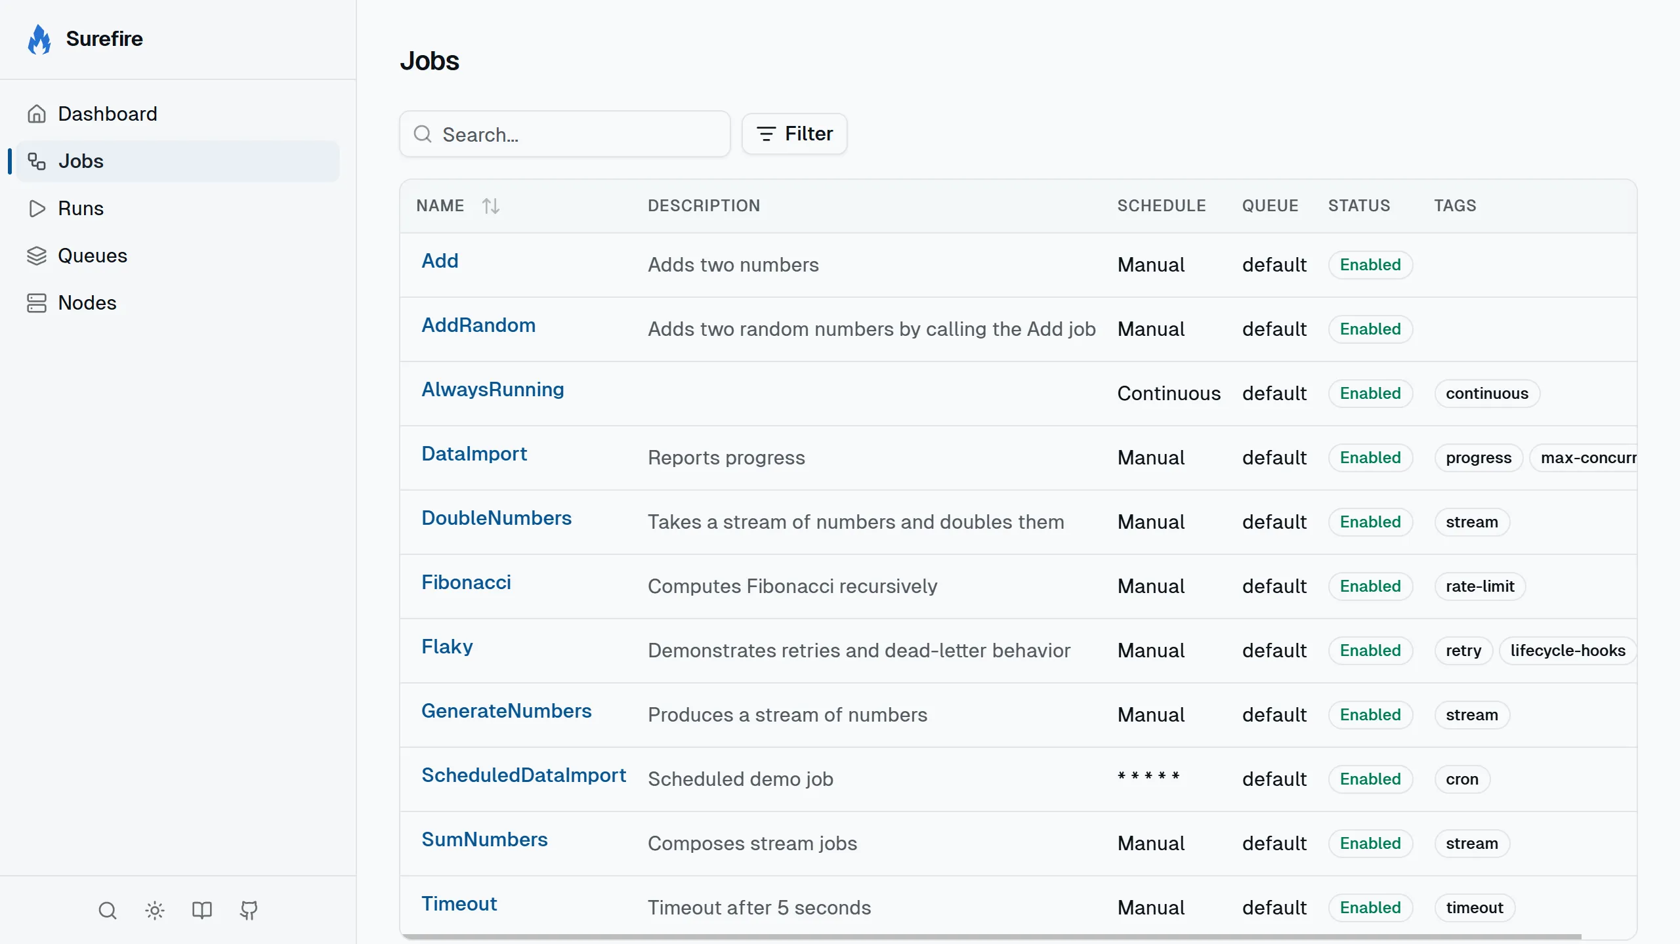Select Nodes using the server icon
Image resolution: width=1680 pixels, height=944 pixels.
click(x=37, y=302)
